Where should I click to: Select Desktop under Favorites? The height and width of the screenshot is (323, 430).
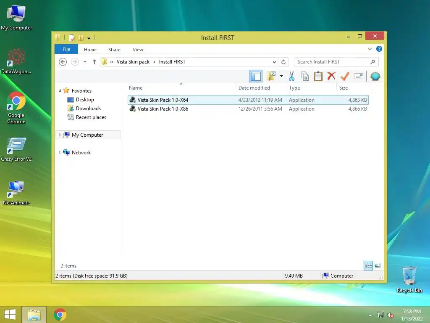click(x=85, y=99)
